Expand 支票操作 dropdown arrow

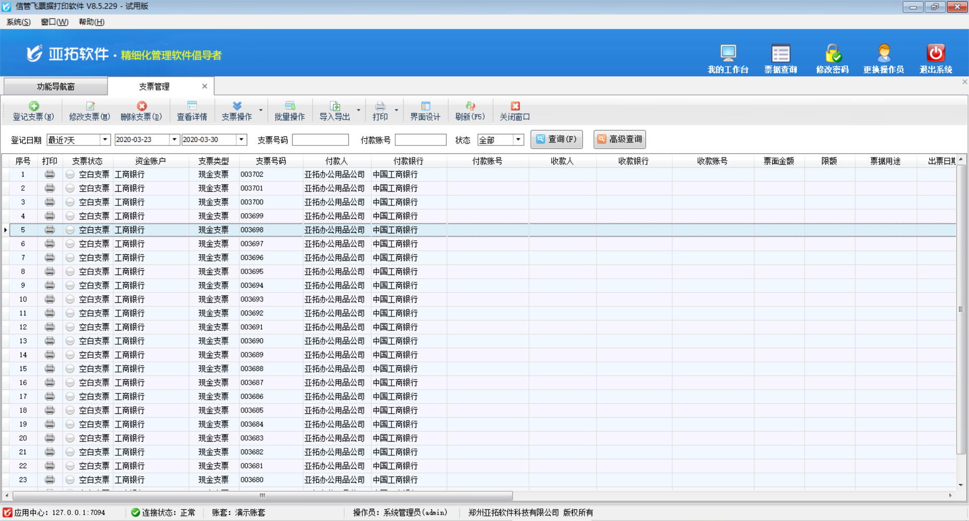(261, 110)
